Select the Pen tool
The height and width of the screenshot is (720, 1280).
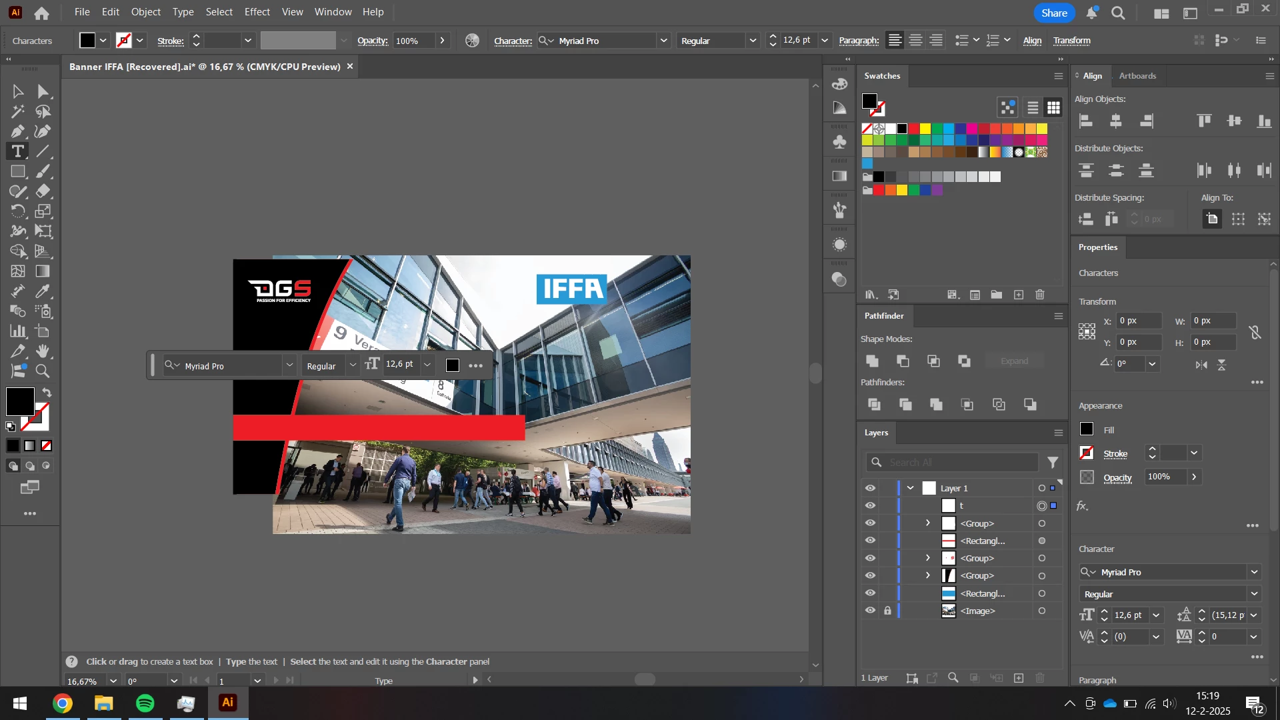tap(17, 131)
